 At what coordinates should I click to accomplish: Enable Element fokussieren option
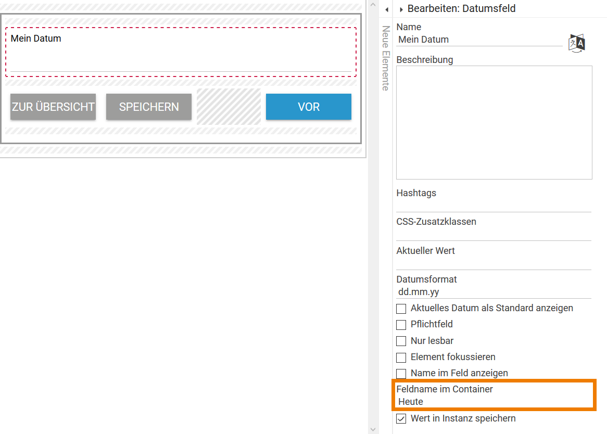(x=401, y=358)
